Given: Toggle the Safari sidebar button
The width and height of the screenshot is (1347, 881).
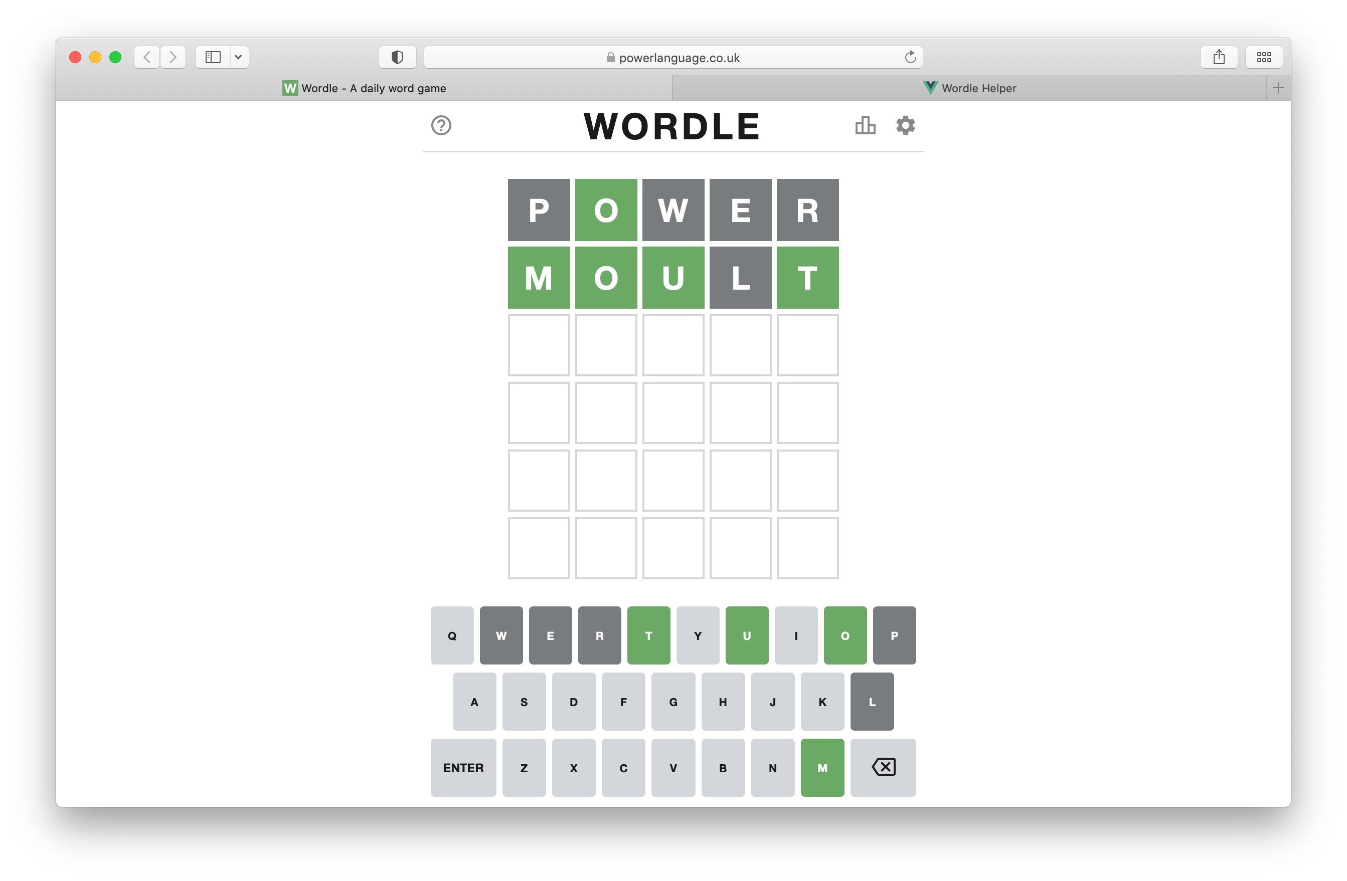Looking at the screenshot, I should click(x=213, y=57).
